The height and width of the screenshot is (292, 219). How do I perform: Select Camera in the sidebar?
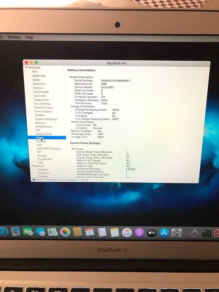point(38,88)
